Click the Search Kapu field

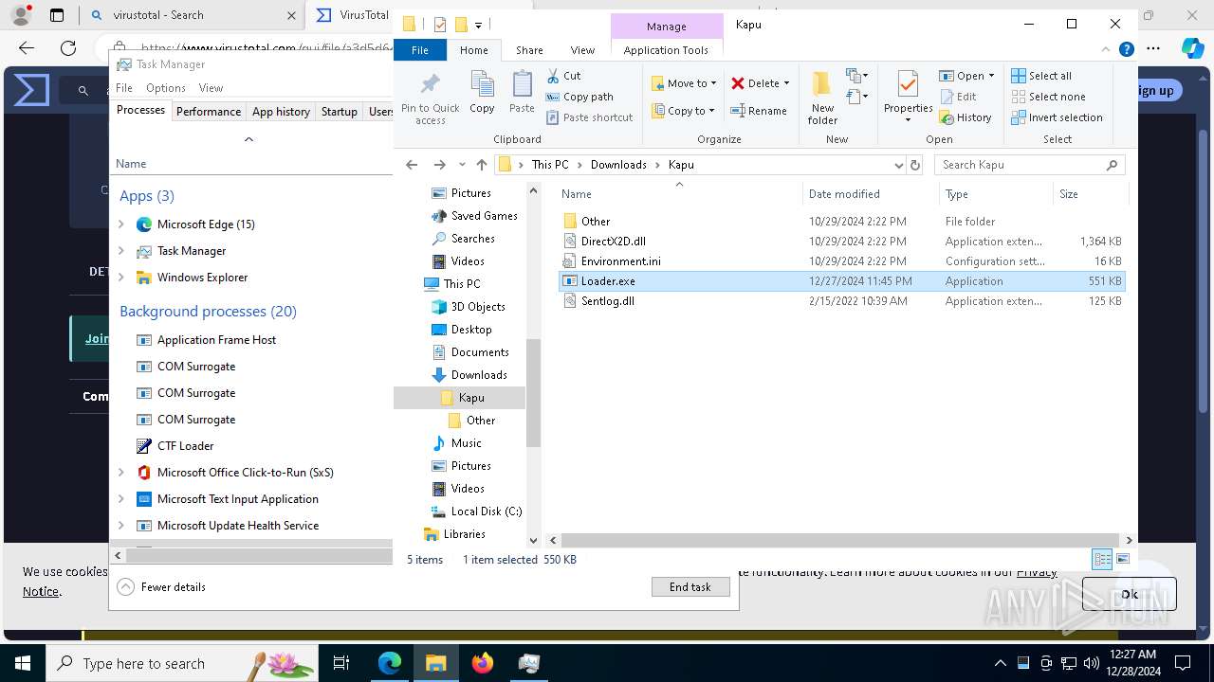click(x=1030, y=165)
